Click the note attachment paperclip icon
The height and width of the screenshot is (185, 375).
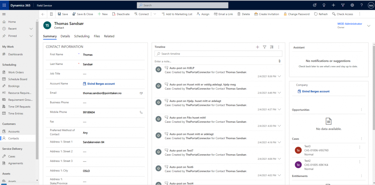click(279, 61)
